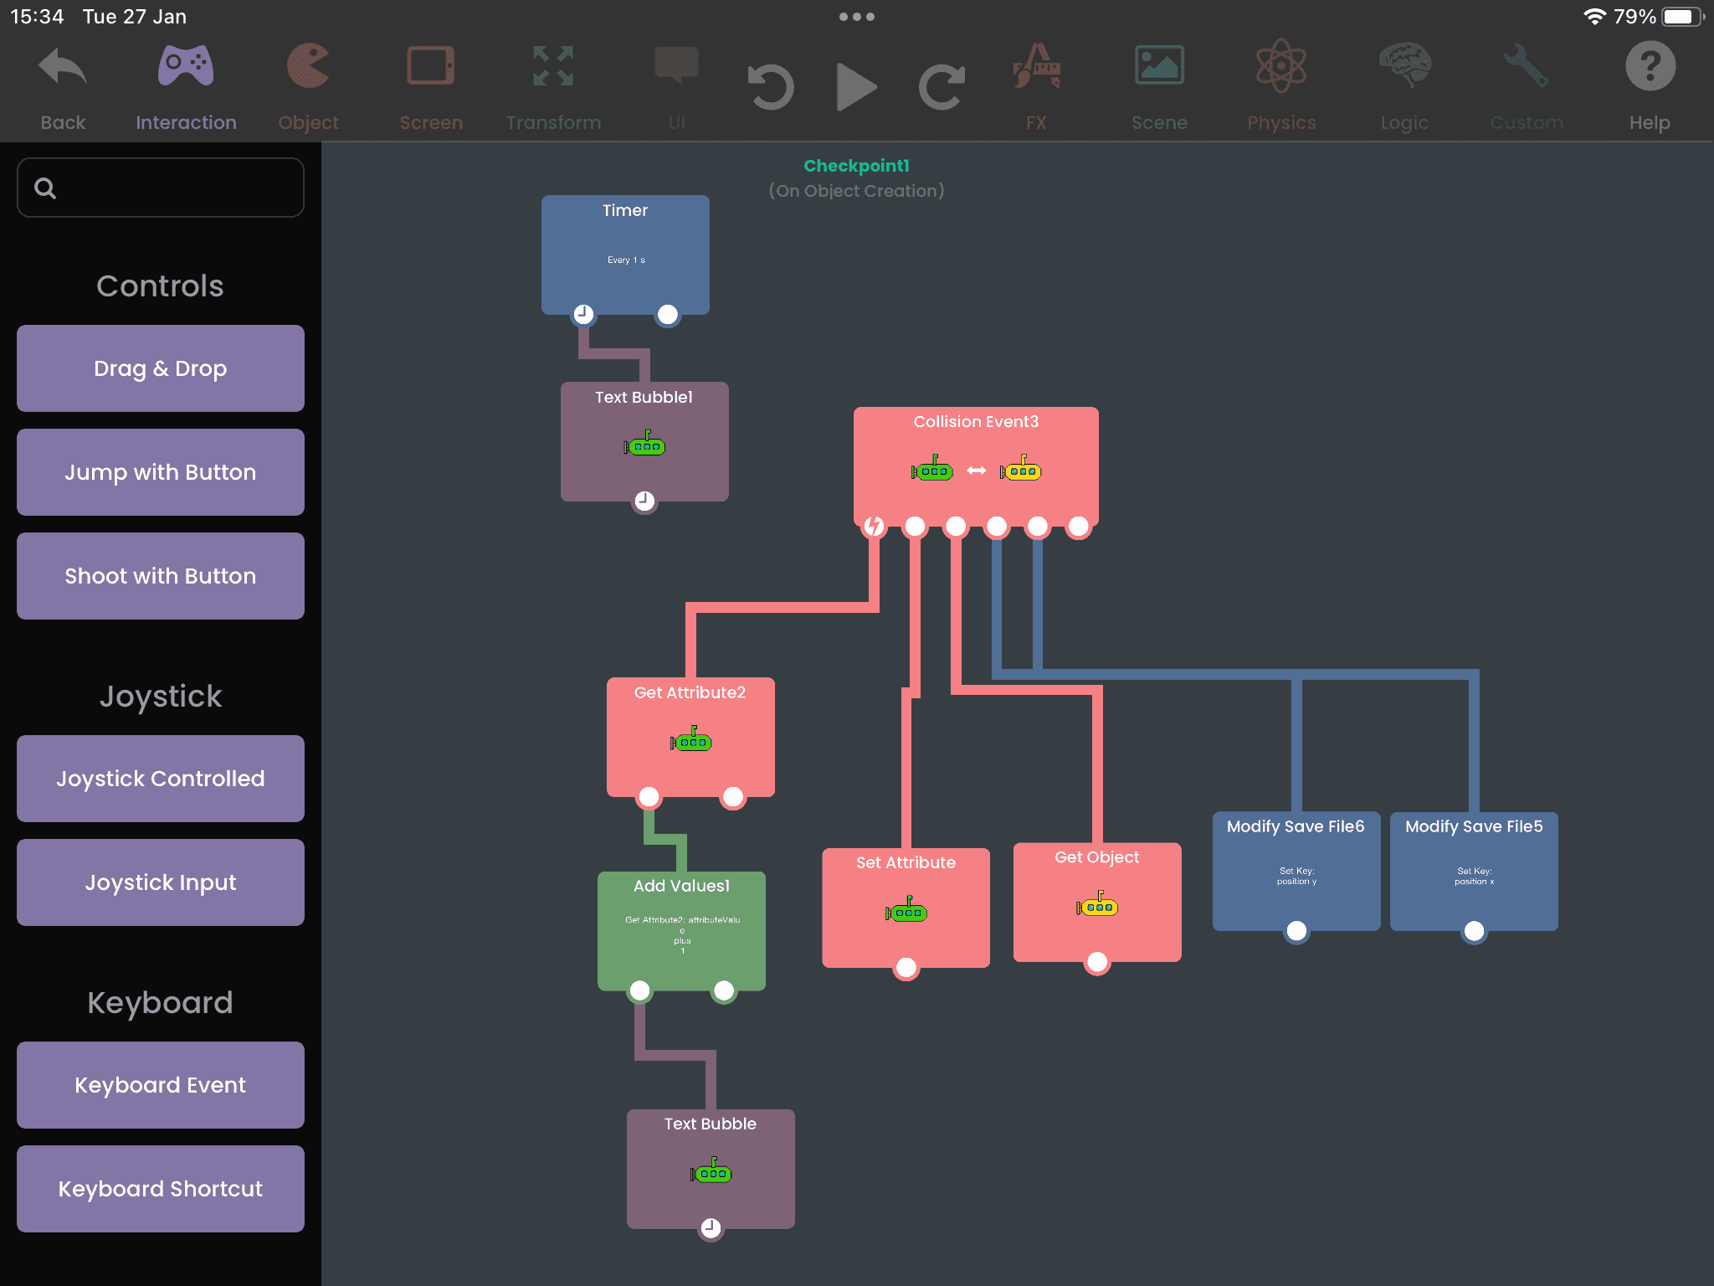1714x1286 pixels.
Task: Open the multitasking three-dots menu
Action: pos(856,17)
